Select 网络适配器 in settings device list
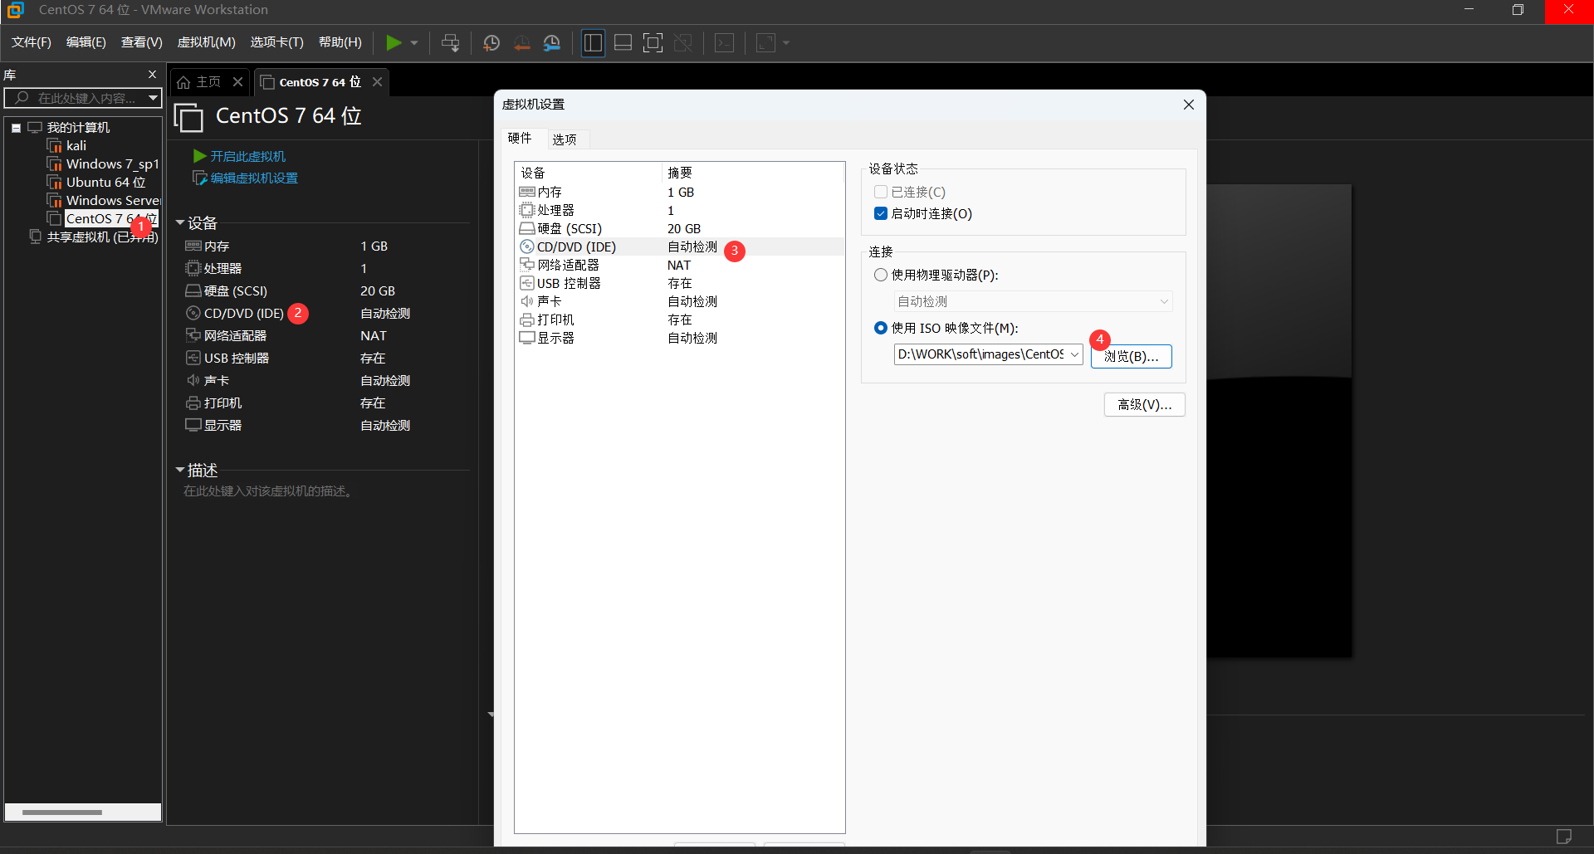This screenshot has height=854, width=1594. (x=679, y=265)
